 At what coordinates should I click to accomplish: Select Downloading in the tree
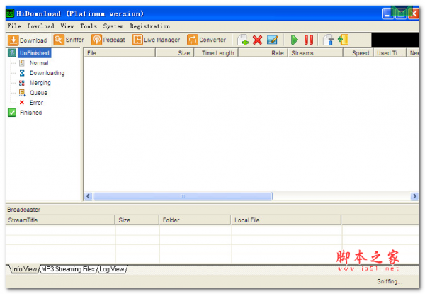pos(47,73)
